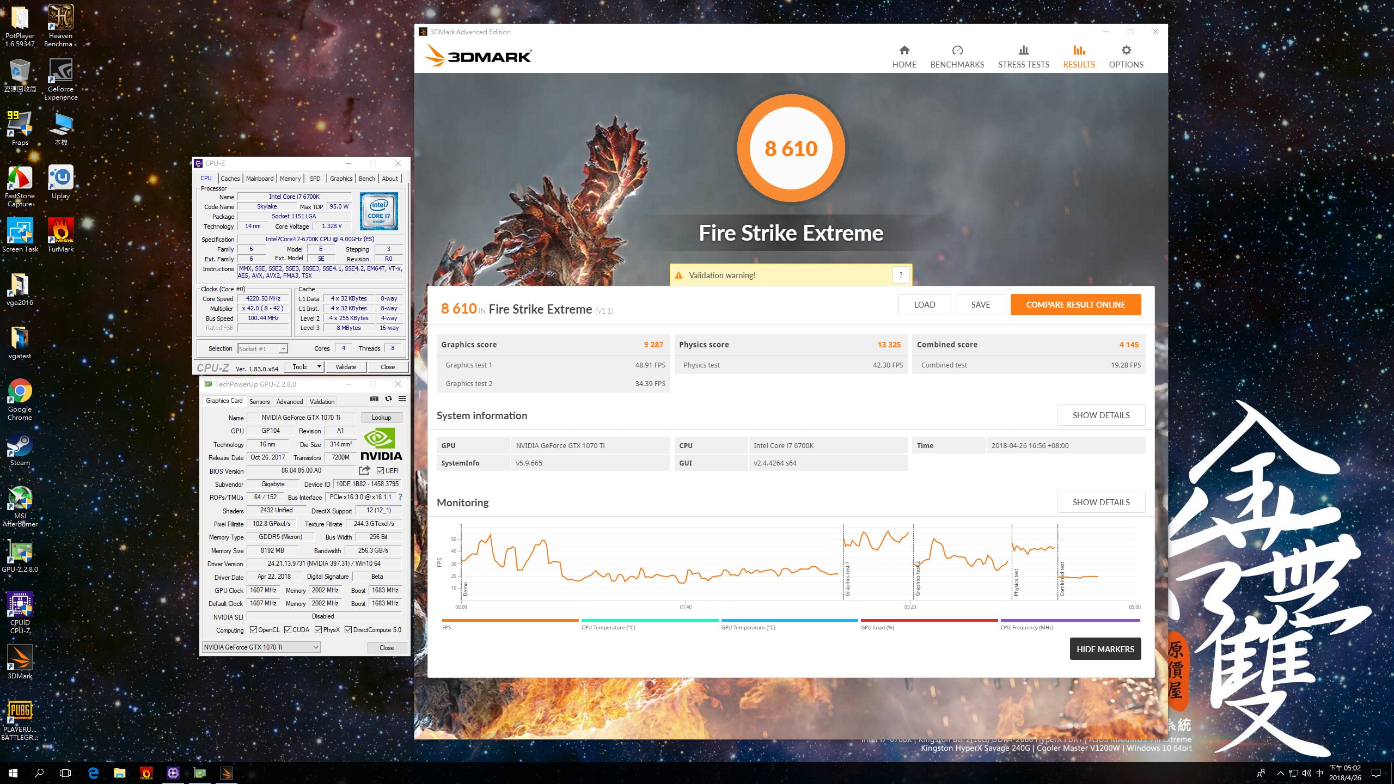Viewport: 1394px width, 784px height.
Task: Click Compare Result Online button
Action: (1075, 304)
